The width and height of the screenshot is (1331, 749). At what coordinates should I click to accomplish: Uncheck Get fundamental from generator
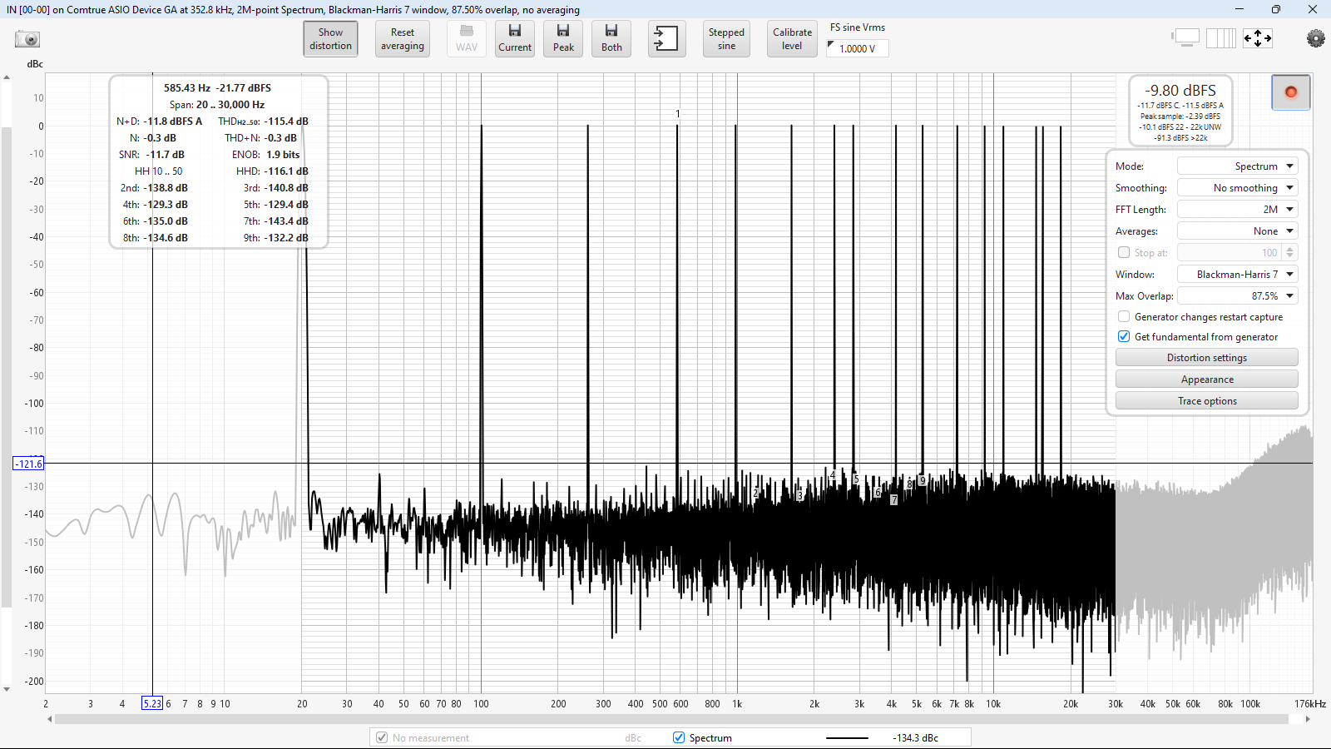[1124, 337]
